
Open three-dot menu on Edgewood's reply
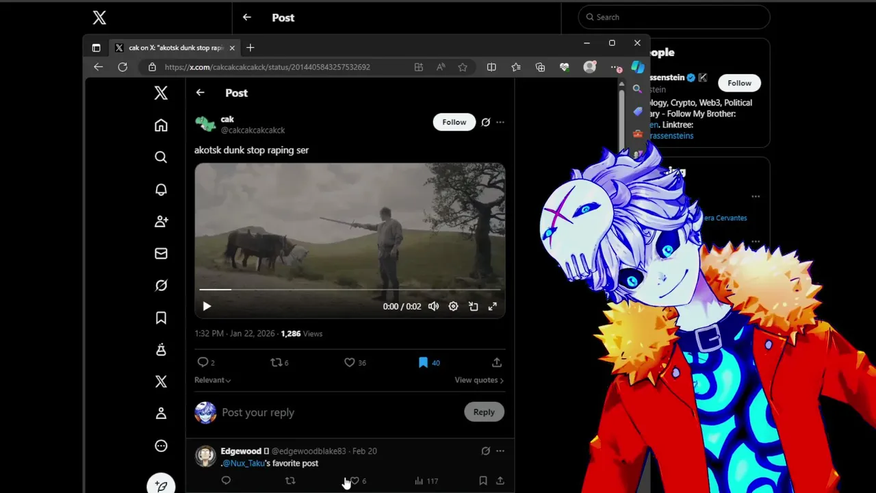pos(500,451)
